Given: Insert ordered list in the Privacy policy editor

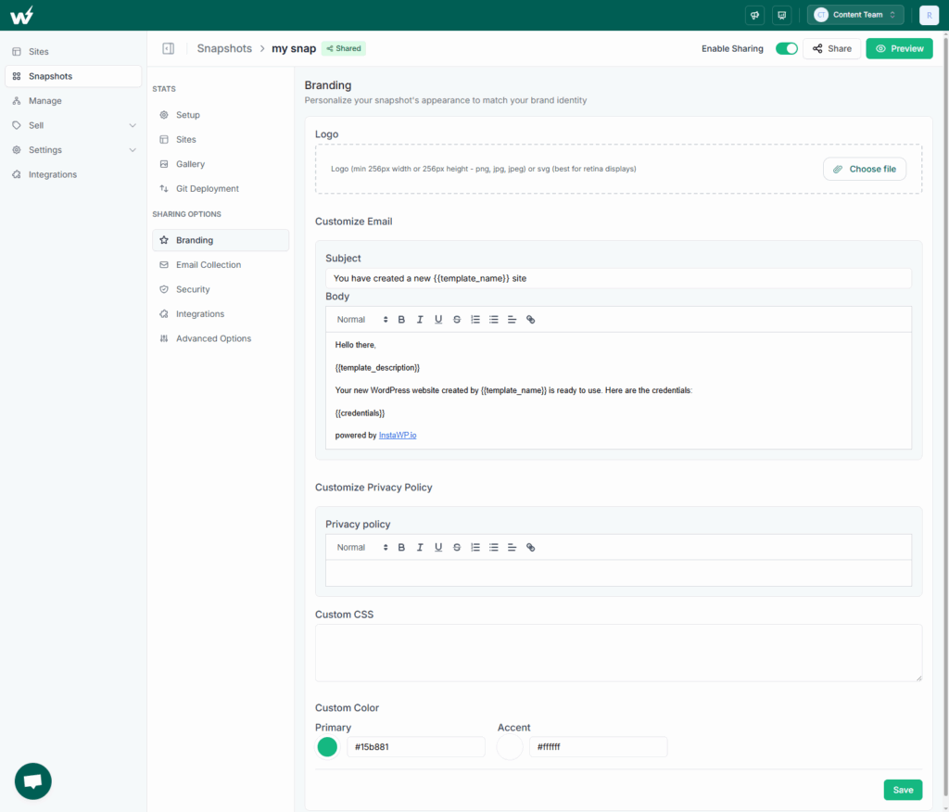Looking at the screenshot, I should (x=475, y=548).
